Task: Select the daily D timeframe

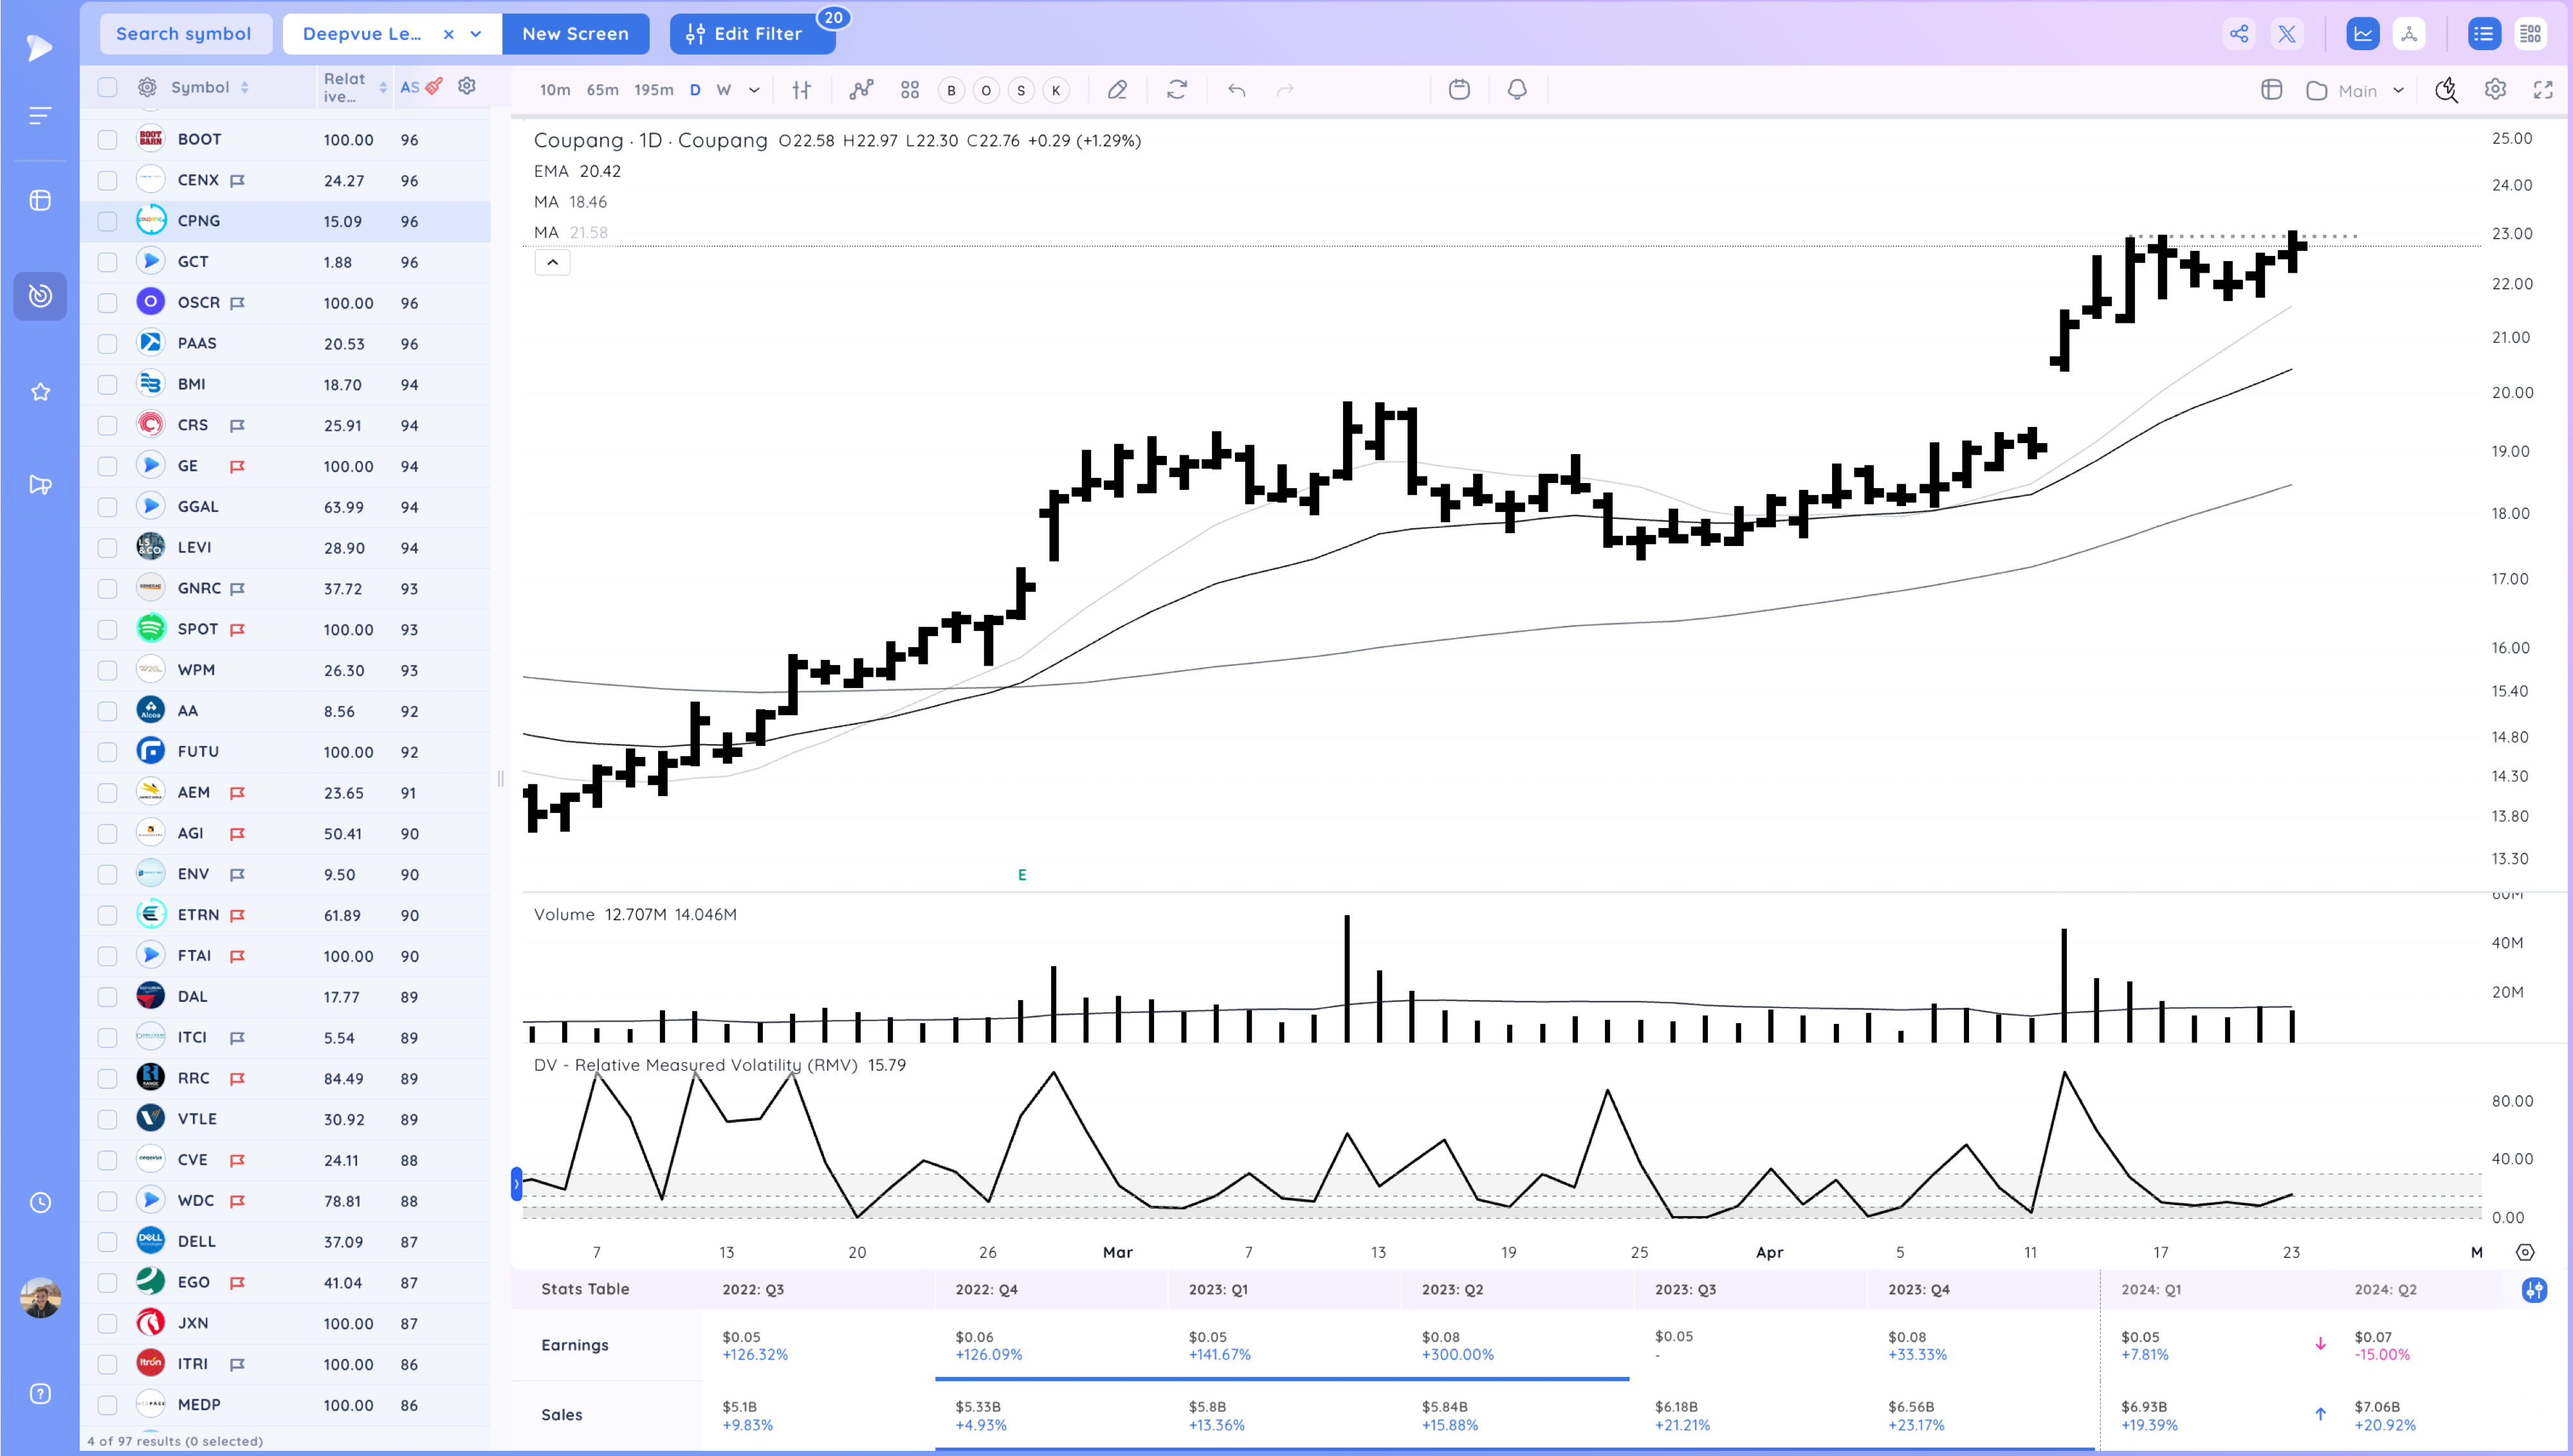Action: click(695, 90)
